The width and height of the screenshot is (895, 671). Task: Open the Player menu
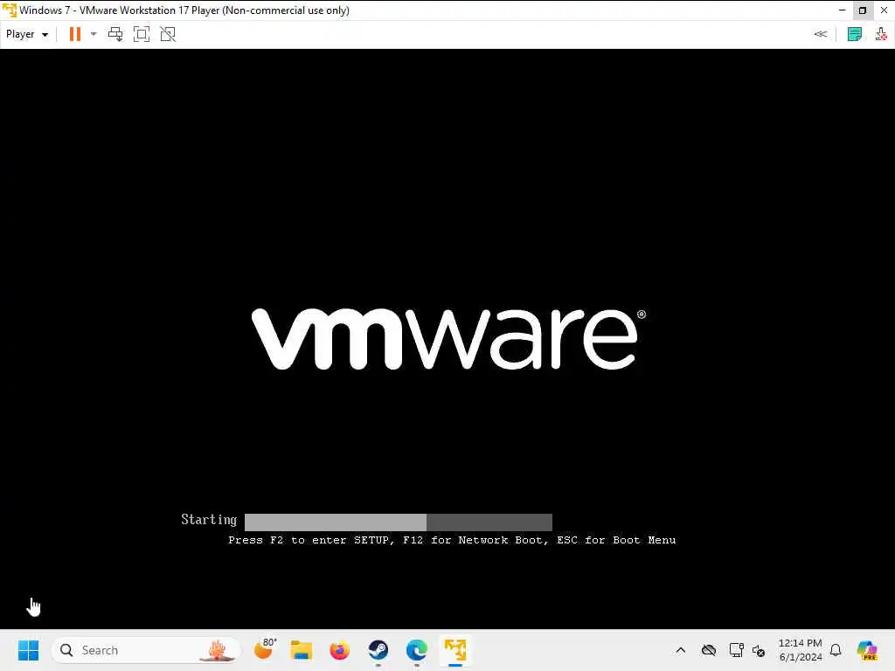26,34
